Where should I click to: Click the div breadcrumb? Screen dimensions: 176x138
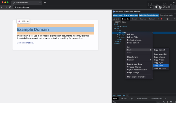[124, 95]
